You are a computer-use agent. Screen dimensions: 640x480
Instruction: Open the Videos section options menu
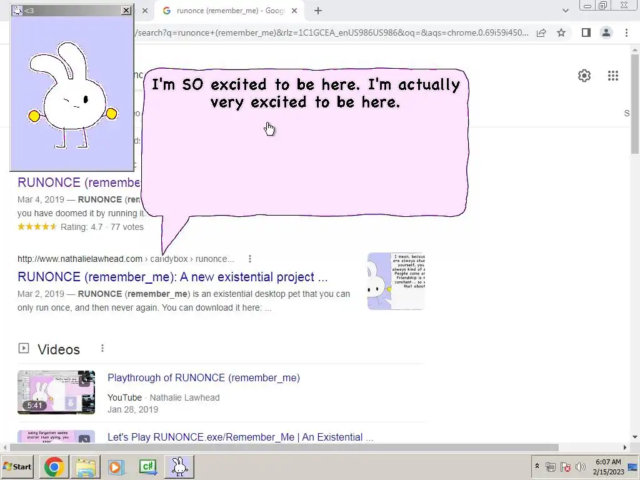coord(102,348)
